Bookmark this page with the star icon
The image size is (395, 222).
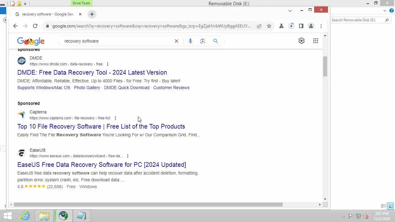(x=269, y=26)
